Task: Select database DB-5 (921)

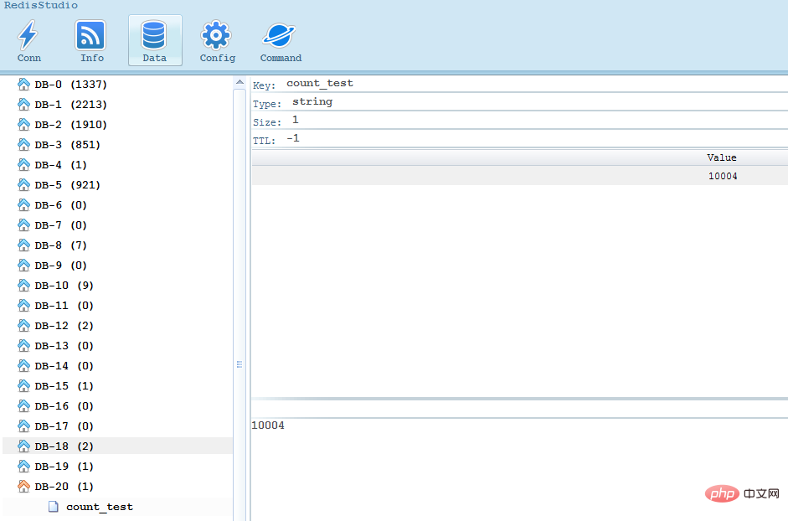Action: click(67, 185)
